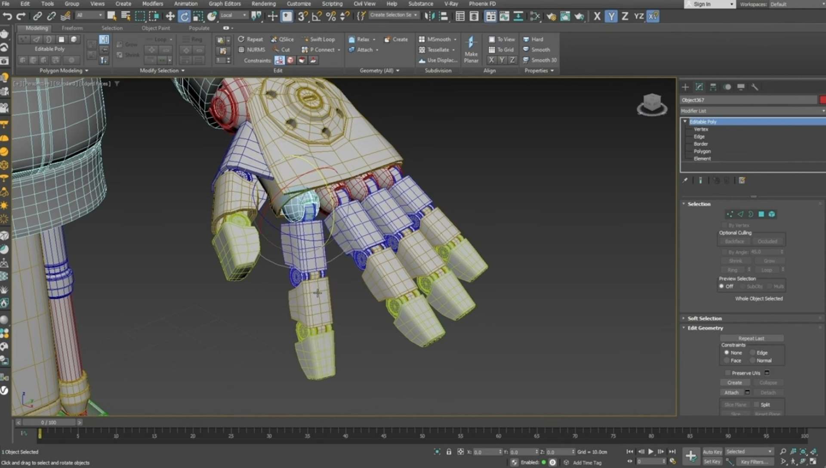Select the Move tool

point(170,16)
